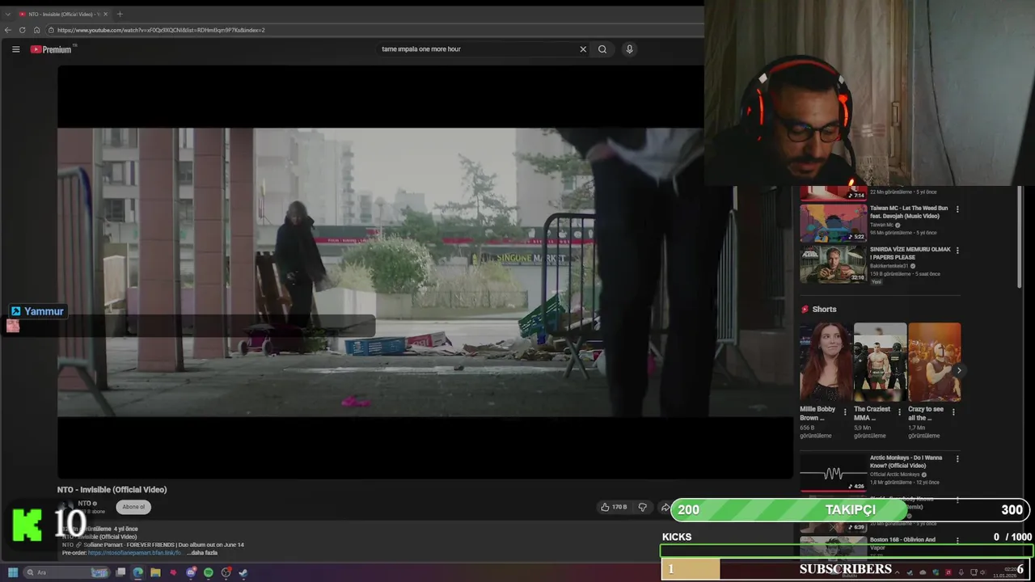This screenshot has width=1035, height=582.
Task: Open Steam from the taskbar
Action: point(243,572)
